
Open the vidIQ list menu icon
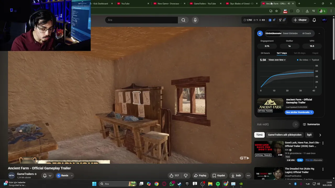274,20
